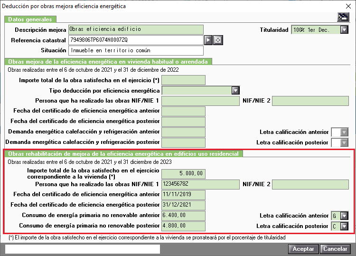This screenshot has width=356, height=256.
Task: Click the X clear icon beside Referencia catastral
Action: (x=218, y=40)
